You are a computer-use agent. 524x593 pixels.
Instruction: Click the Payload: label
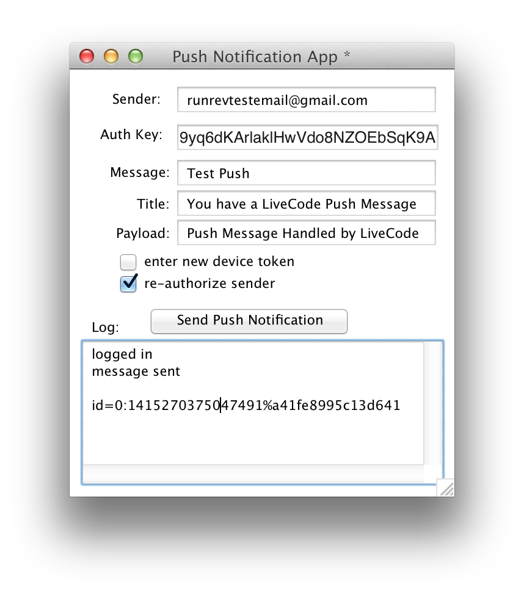(143, 233)
